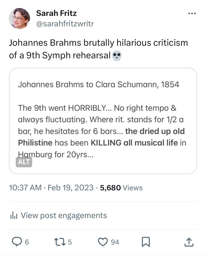Screen dimensions: 206x256
Task: Open Sarah Fritz's profile picture
Action: [x=19, y=18]
